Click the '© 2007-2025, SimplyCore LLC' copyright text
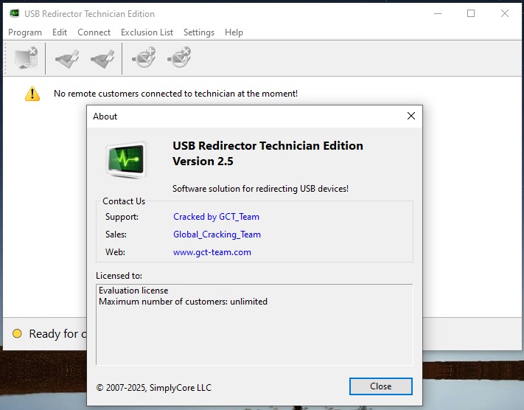This screenshot has height=410, width=524. (154, 388)
